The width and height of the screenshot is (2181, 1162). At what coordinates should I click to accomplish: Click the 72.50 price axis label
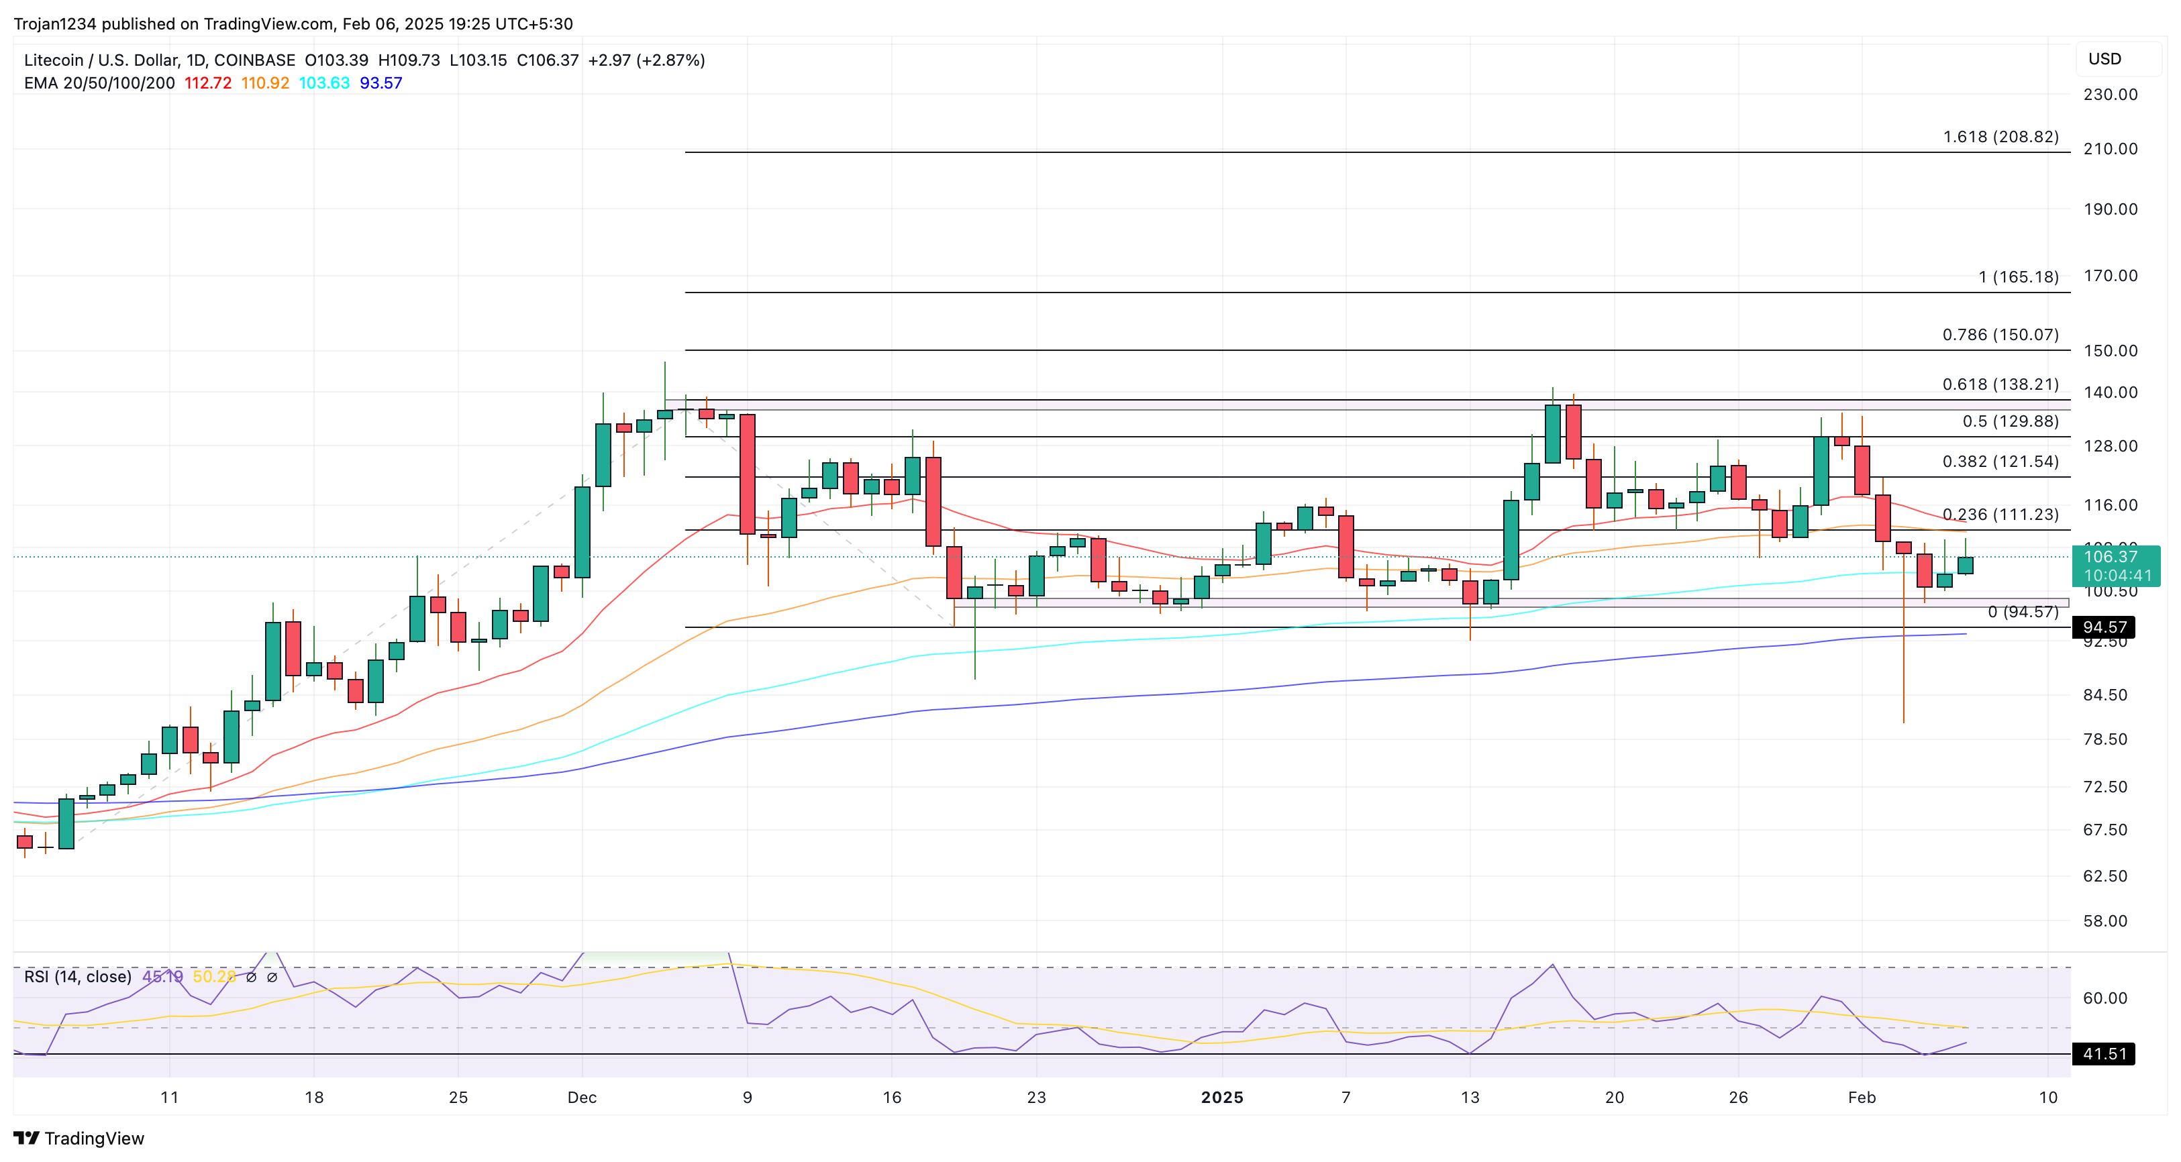coord(2106,786)
